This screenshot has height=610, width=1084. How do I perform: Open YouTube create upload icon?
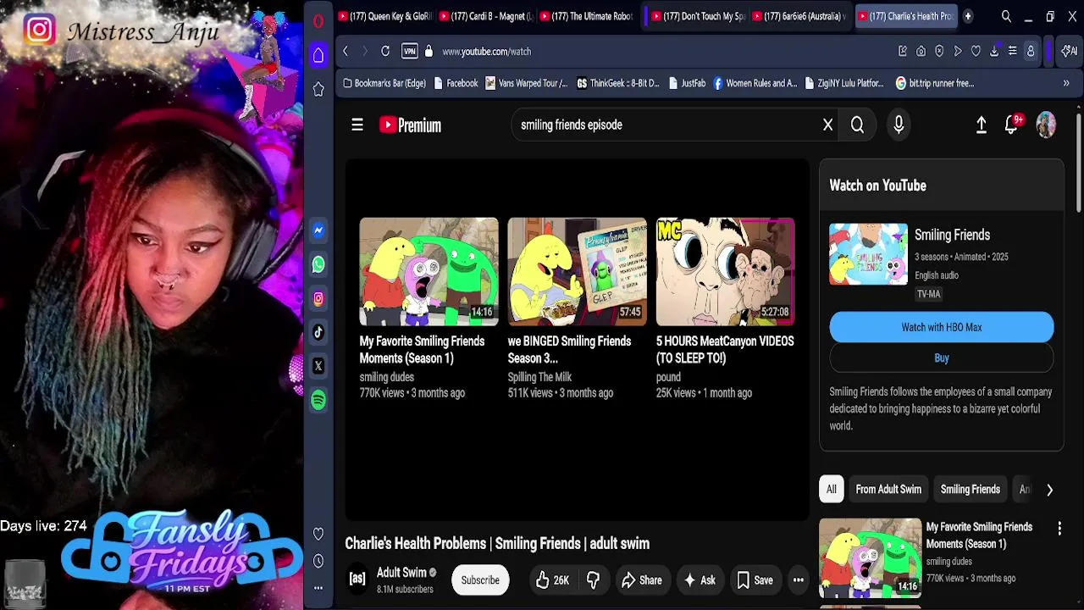click(982, 125)
